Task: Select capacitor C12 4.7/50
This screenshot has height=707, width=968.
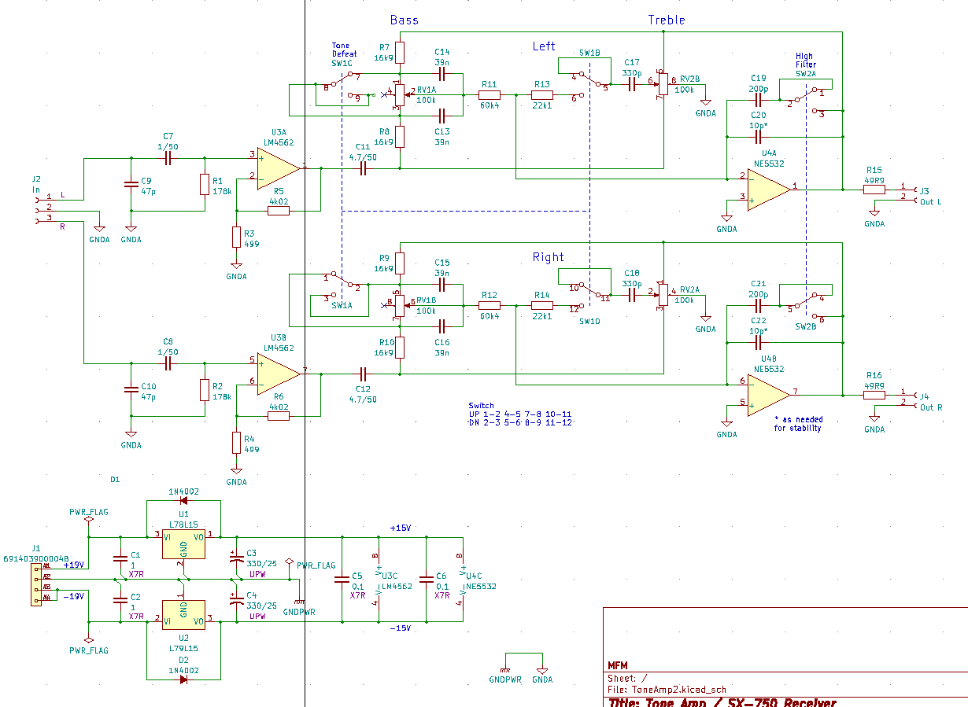Action: [364, 373]
